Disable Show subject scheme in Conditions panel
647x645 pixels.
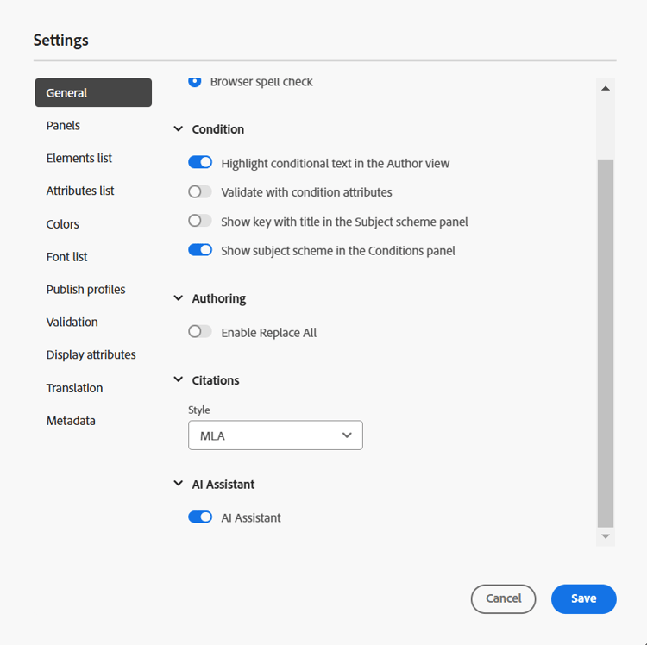coord(200,250)
